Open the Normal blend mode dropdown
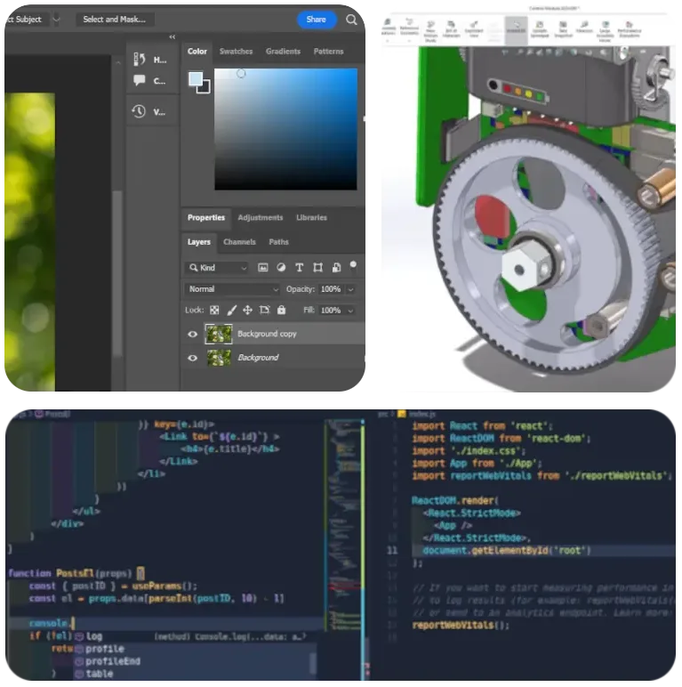 click(x=232, y=289)
